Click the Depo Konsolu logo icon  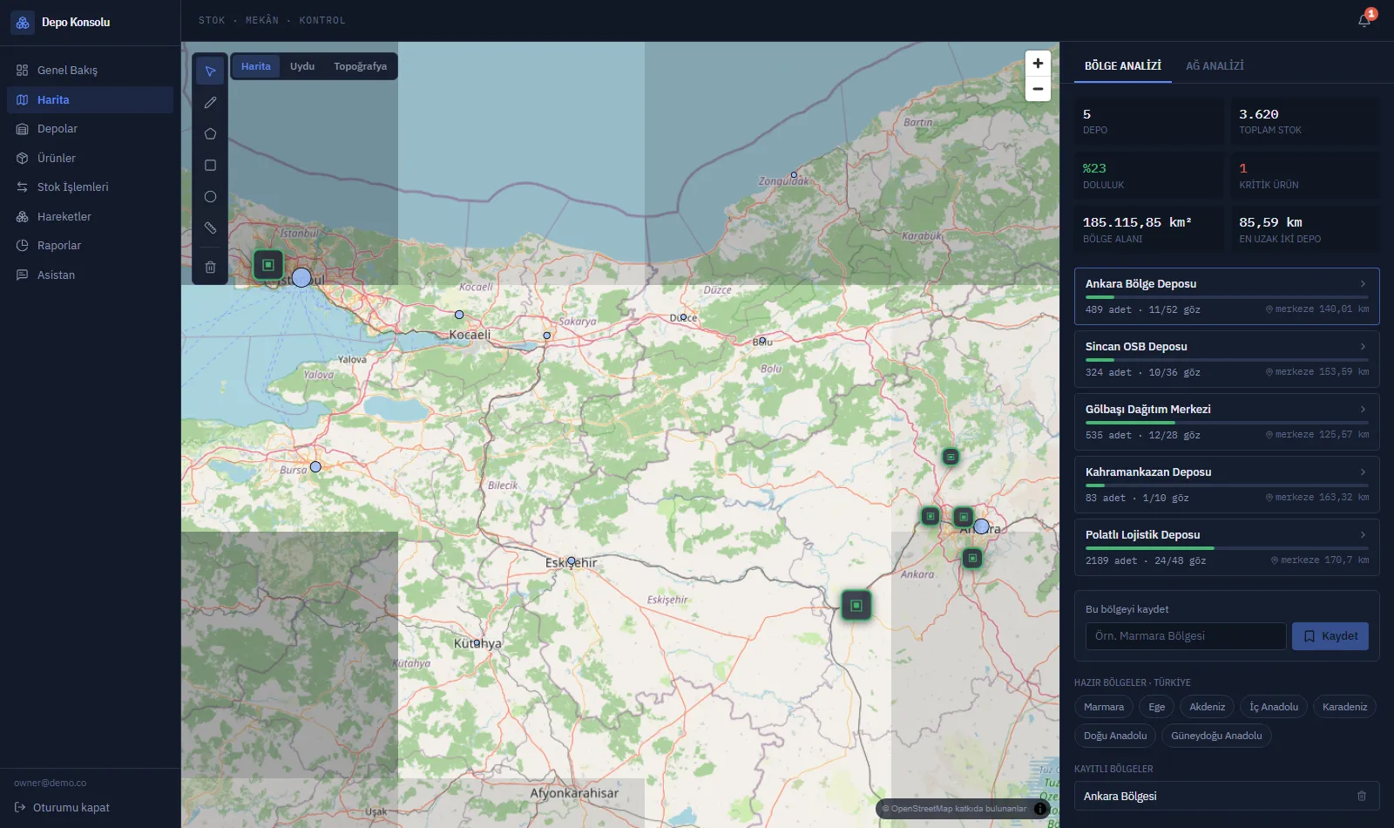[23, 23]
